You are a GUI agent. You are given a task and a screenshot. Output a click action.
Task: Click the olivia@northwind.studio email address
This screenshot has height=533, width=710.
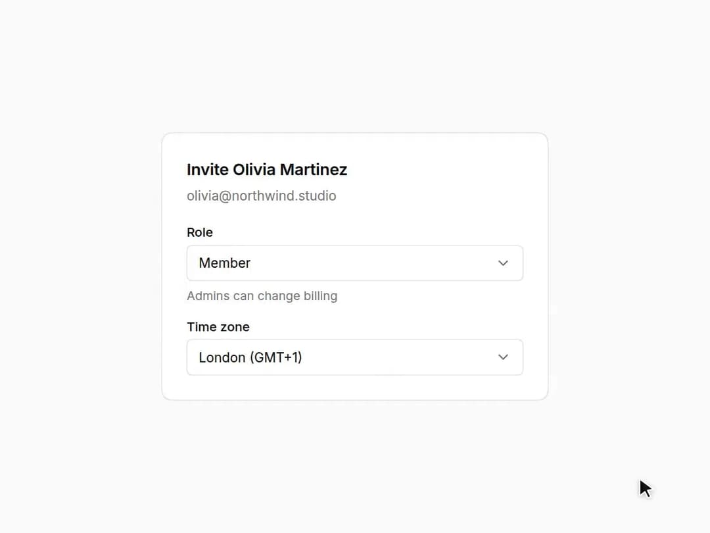262,196
